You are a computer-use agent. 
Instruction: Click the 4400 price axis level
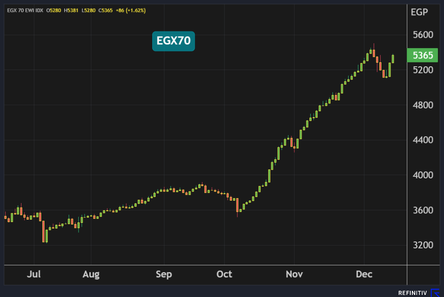423,140
